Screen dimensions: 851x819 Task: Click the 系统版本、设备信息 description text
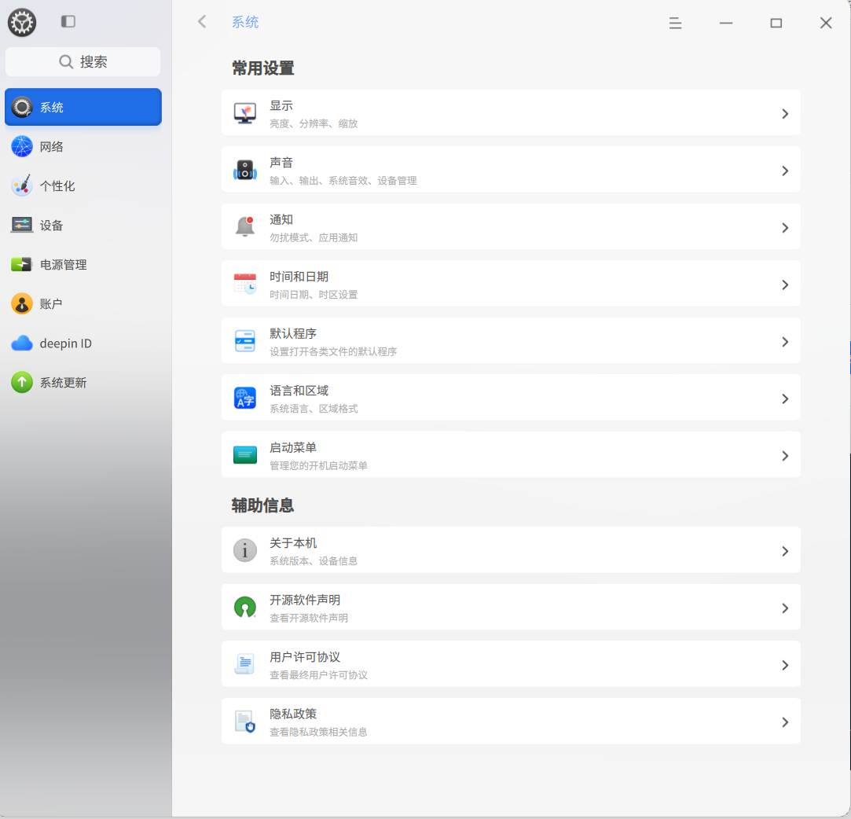[x=314, y=561]
